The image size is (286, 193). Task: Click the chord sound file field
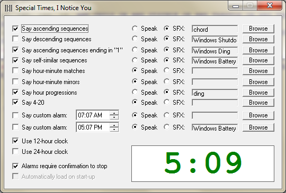[x=215, y=29]
